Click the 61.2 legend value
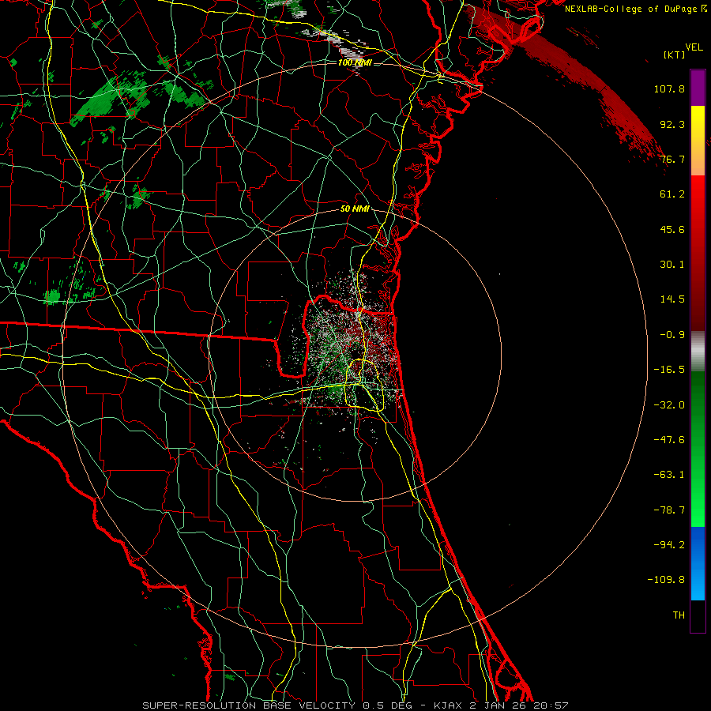Viewport: 711px width, 711px height. 672,194
